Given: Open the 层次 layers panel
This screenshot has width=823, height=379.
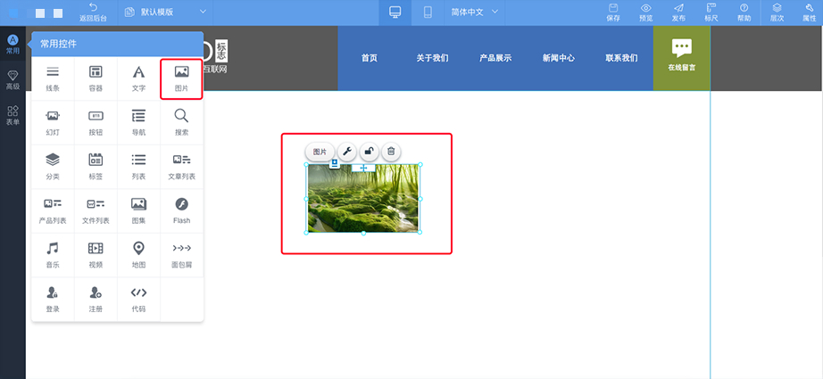Looking at the screenshot, I should (x=777, y=12).
